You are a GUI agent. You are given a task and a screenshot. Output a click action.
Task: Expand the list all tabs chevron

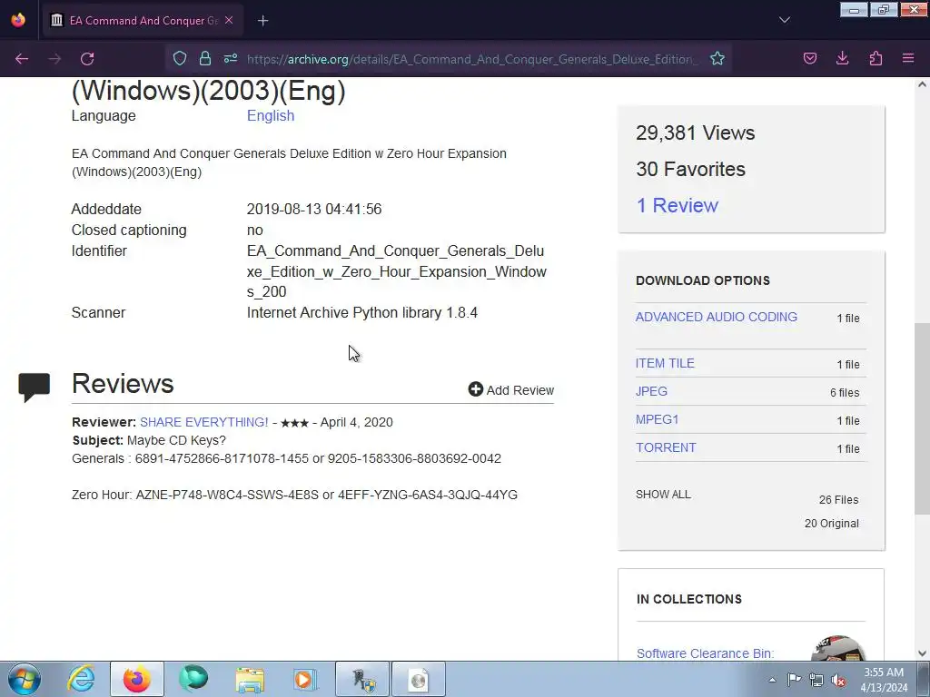pyautogui.click(x=784, y=20)
